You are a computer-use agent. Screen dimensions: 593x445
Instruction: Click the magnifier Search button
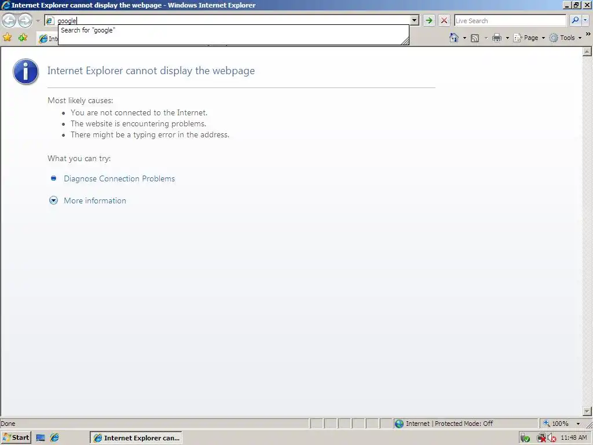[575, 20]
